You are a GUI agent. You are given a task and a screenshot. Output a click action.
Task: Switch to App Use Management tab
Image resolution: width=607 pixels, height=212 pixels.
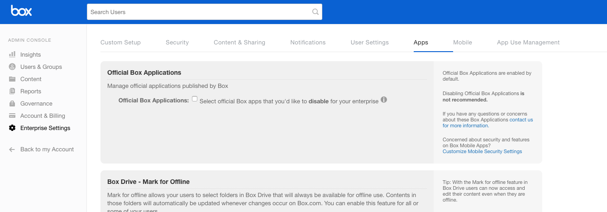point(528,43)
